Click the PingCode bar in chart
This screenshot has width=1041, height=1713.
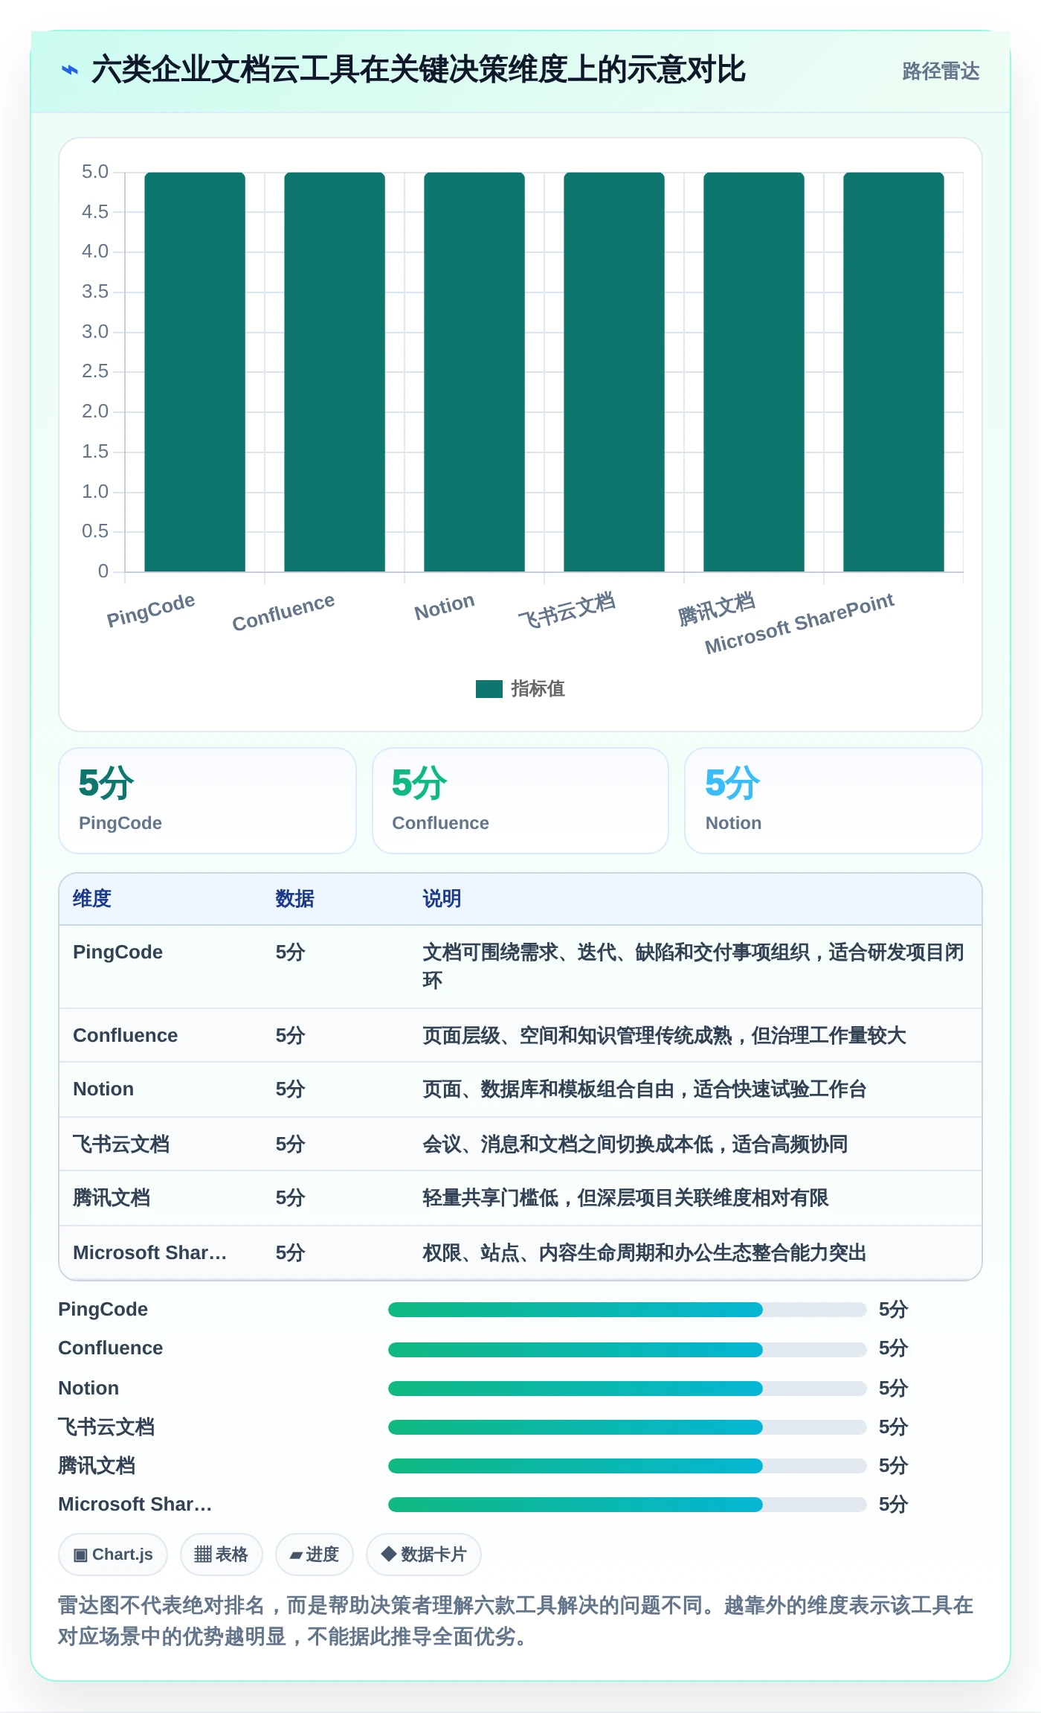(195, 372)
